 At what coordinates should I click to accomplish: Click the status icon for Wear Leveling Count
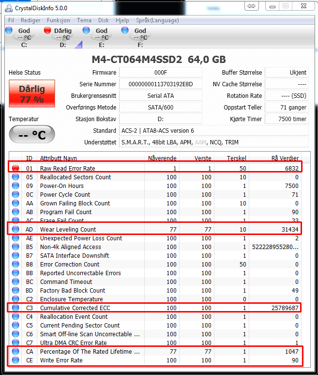click(x=15, y=229)
